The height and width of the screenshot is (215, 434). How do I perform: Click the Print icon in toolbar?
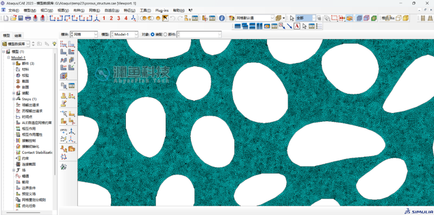point(28,18)
